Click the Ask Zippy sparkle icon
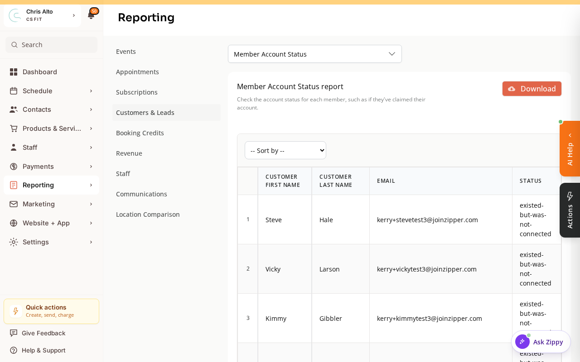The image size is (580, 362). pos(522,342)
